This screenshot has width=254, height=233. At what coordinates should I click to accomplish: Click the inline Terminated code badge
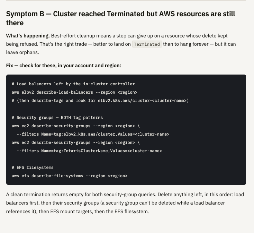pos(147,44)
